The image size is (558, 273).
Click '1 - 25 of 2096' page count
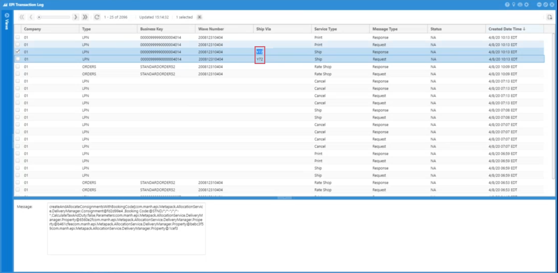click(x=116, y=17)
